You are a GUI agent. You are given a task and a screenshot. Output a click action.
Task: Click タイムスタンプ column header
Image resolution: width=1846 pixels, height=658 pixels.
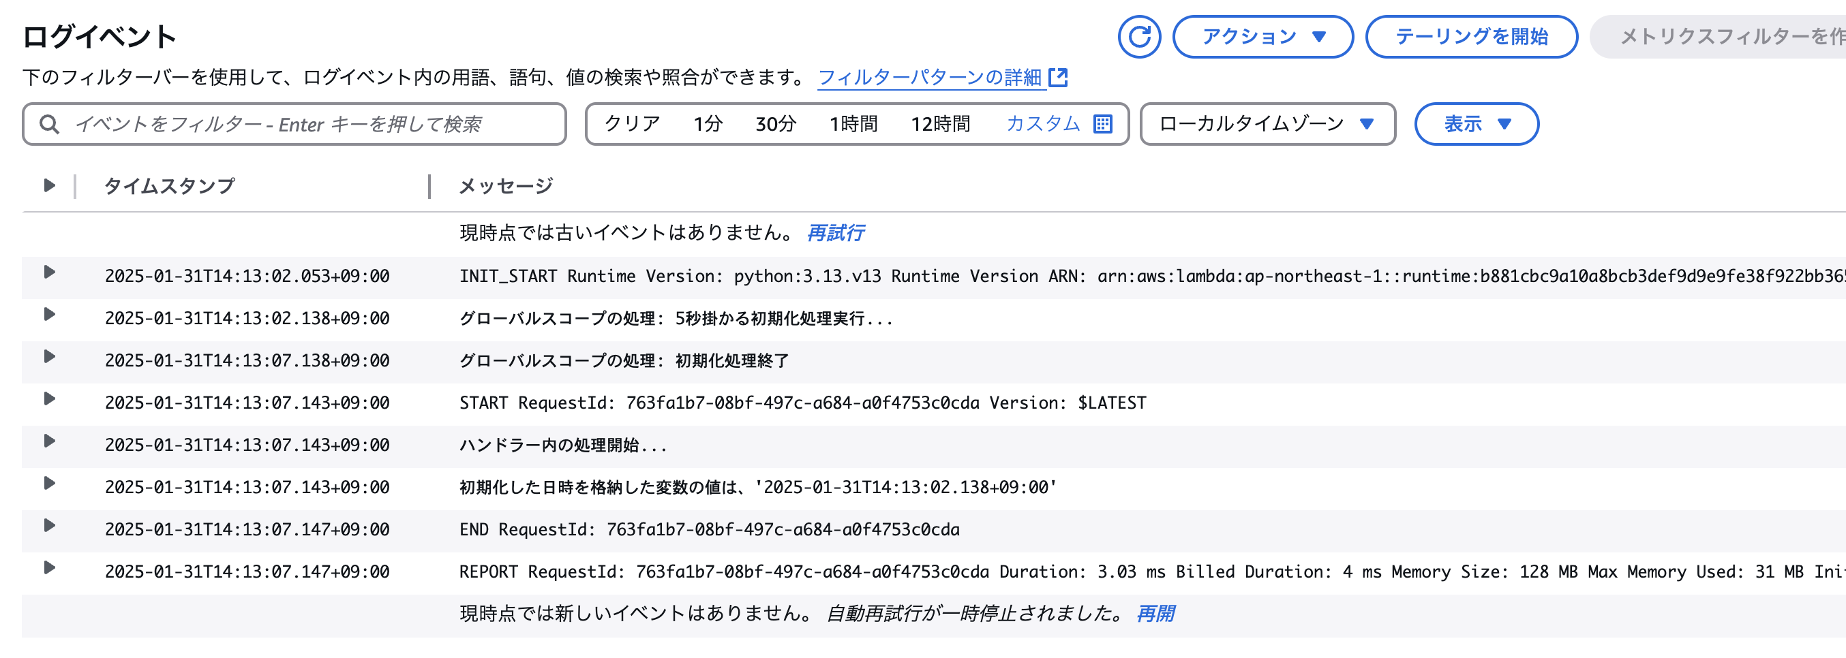(x=169, y=186)
